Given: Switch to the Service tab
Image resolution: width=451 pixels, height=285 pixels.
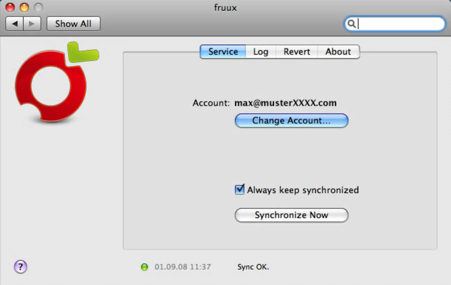Looking at the screenshot, I should (223, 52).
